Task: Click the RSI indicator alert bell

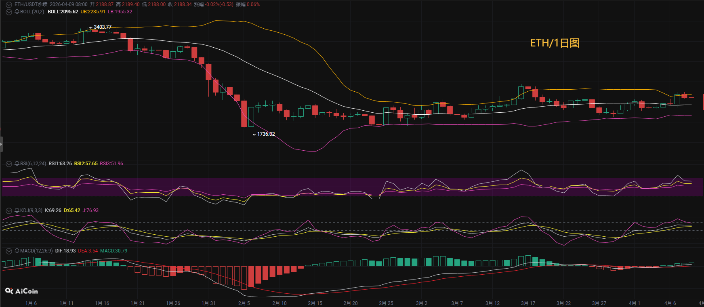Action: tap(17, 164)
